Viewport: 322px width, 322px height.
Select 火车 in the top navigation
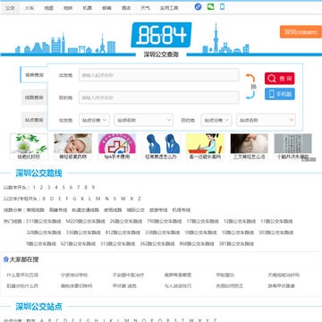pyautogui.click(x=30, y=8)
